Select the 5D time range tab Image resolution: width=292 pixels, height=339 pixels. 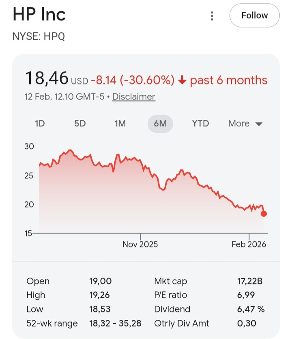[x=80, y=123]
